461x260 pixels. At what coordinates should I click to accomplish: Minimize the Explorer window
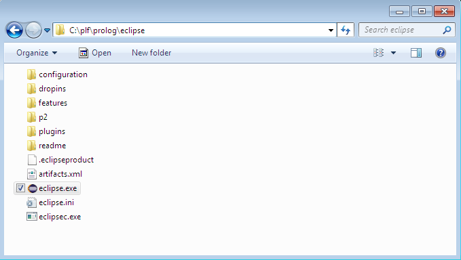(399, 12)
